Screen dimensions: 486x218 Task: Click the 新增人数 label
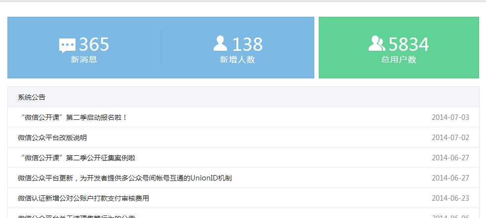click(237, 60)
